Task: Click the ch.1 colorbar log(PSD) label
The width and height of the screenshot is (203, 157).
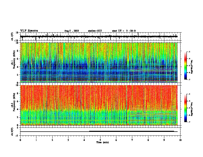Action: click(x=192, y=67)
